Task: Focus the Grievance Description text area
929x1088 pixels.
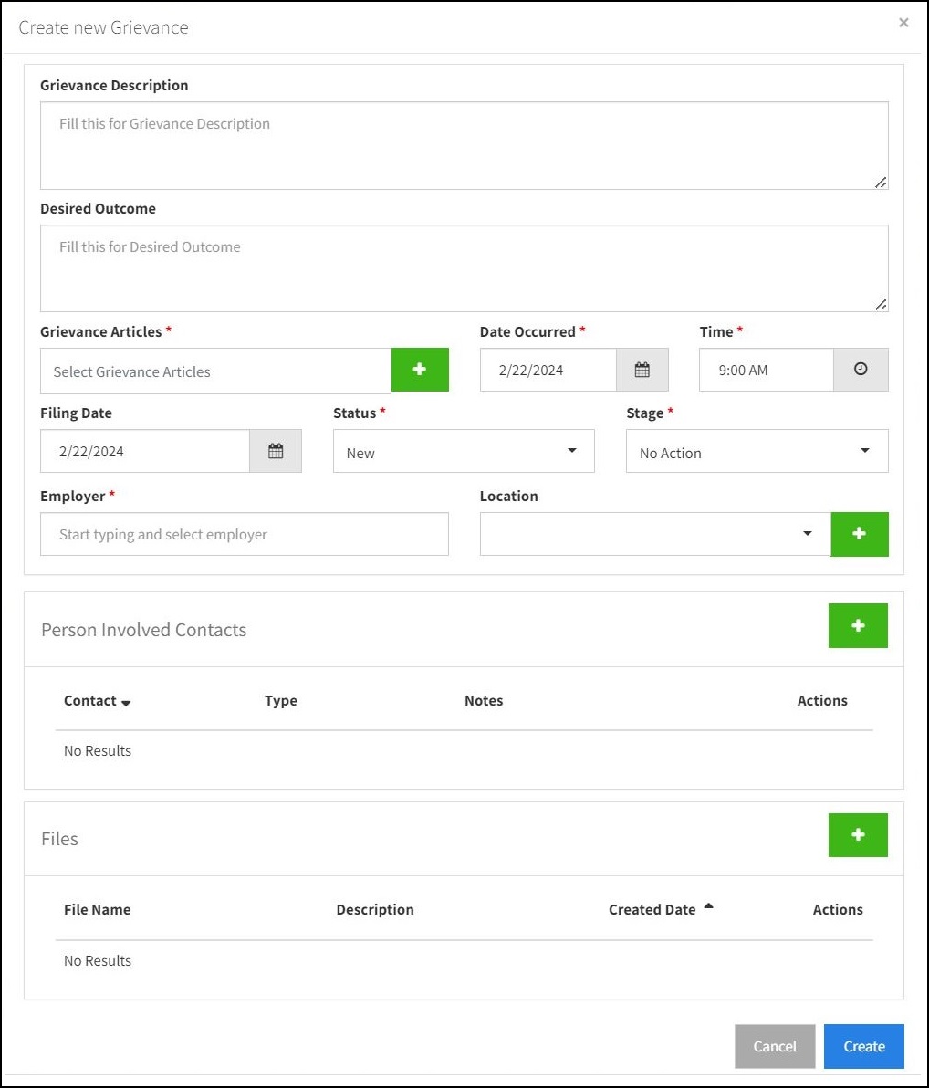Action: 464,146
